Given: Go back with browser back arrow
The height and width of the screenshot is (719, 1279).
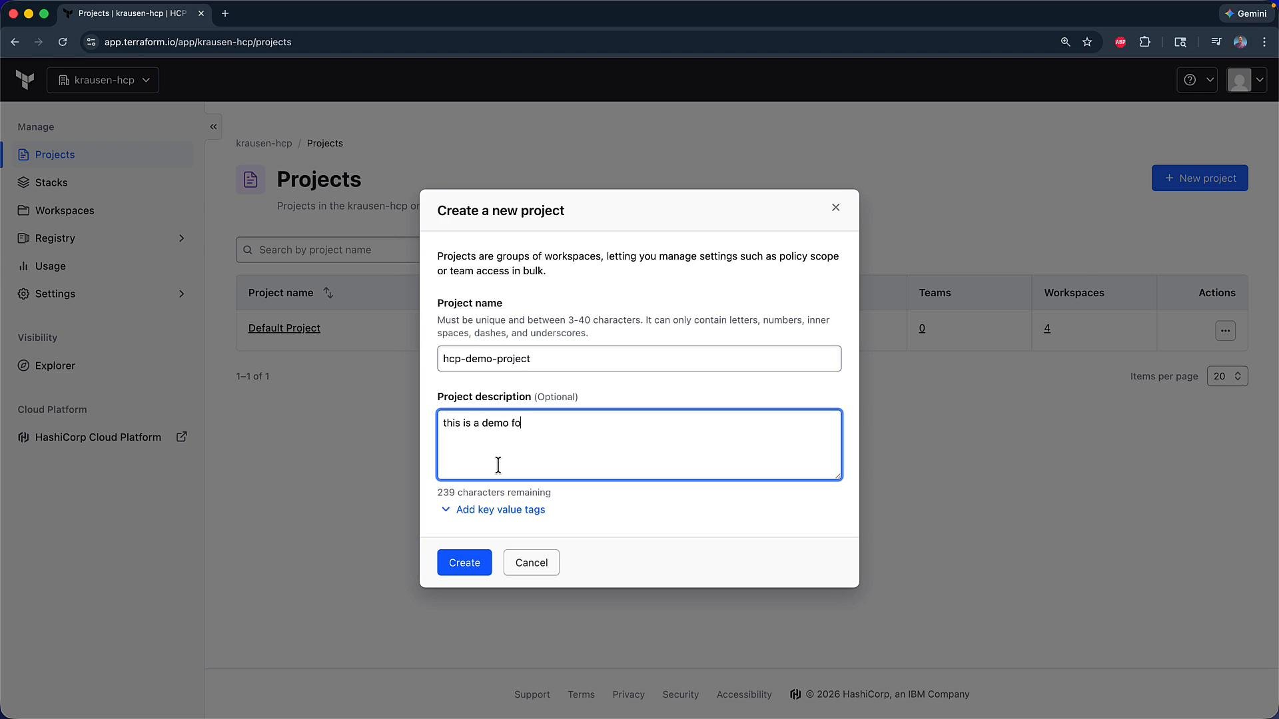Looking at the screenshot, I should [x=15, y=42].
